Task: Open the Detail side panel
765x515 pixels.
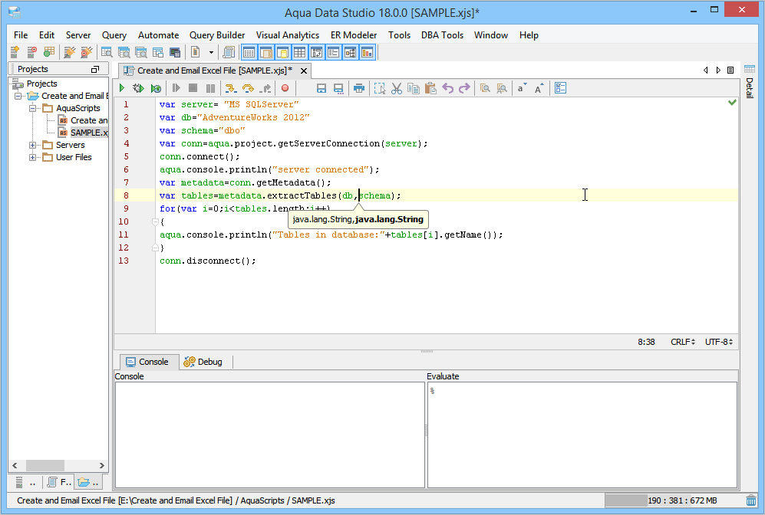Action: click(x=749, y=89)
